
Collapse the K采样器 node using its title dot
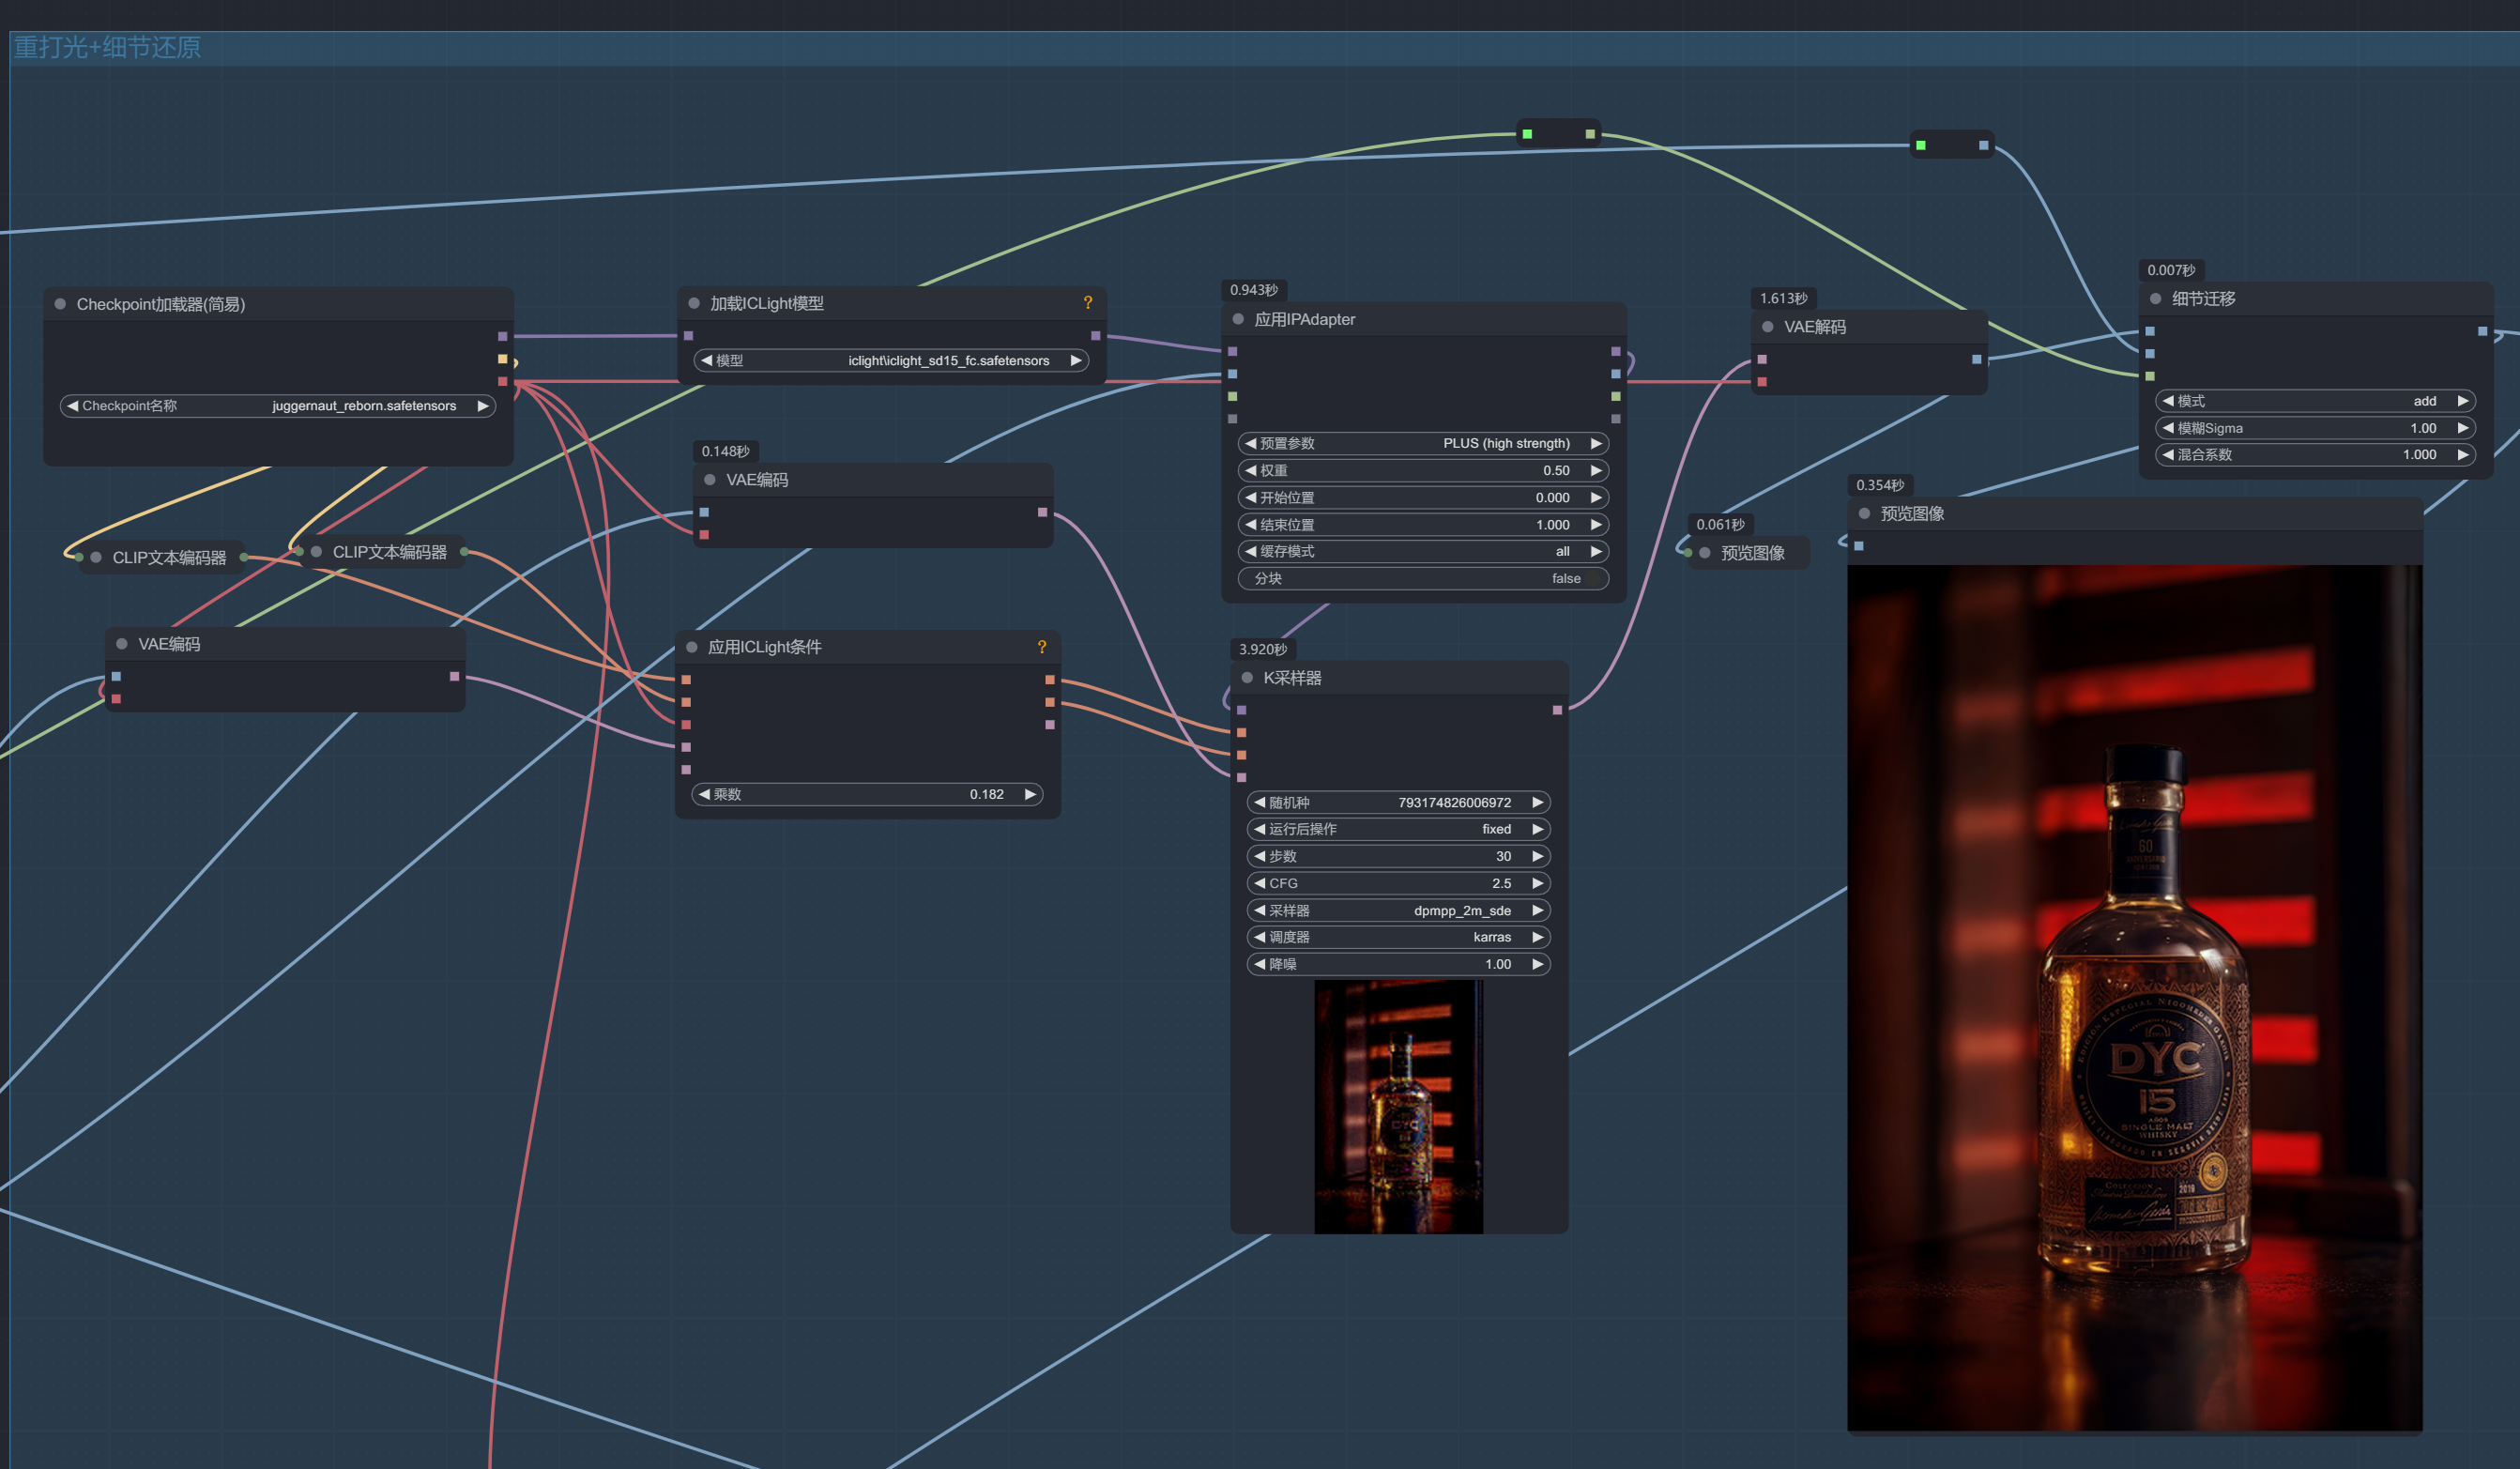pos(1247,678)
